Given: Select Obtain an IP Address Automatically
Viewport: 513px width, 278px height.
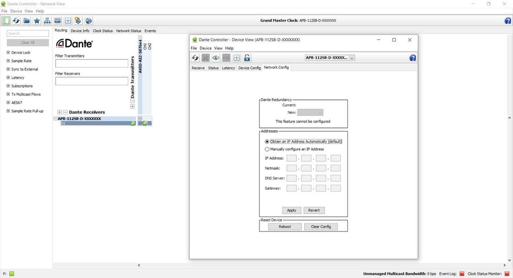Looking at the screenshot, I should pyautogui.click(x=267, y=142).
